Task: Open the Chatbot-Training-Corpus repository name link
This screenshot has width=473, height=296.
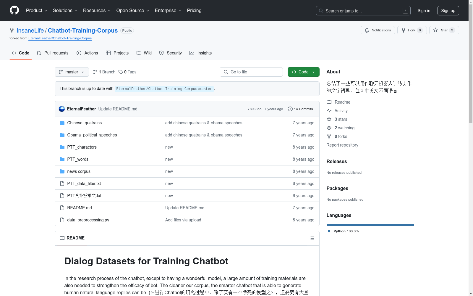Action: 83,30
